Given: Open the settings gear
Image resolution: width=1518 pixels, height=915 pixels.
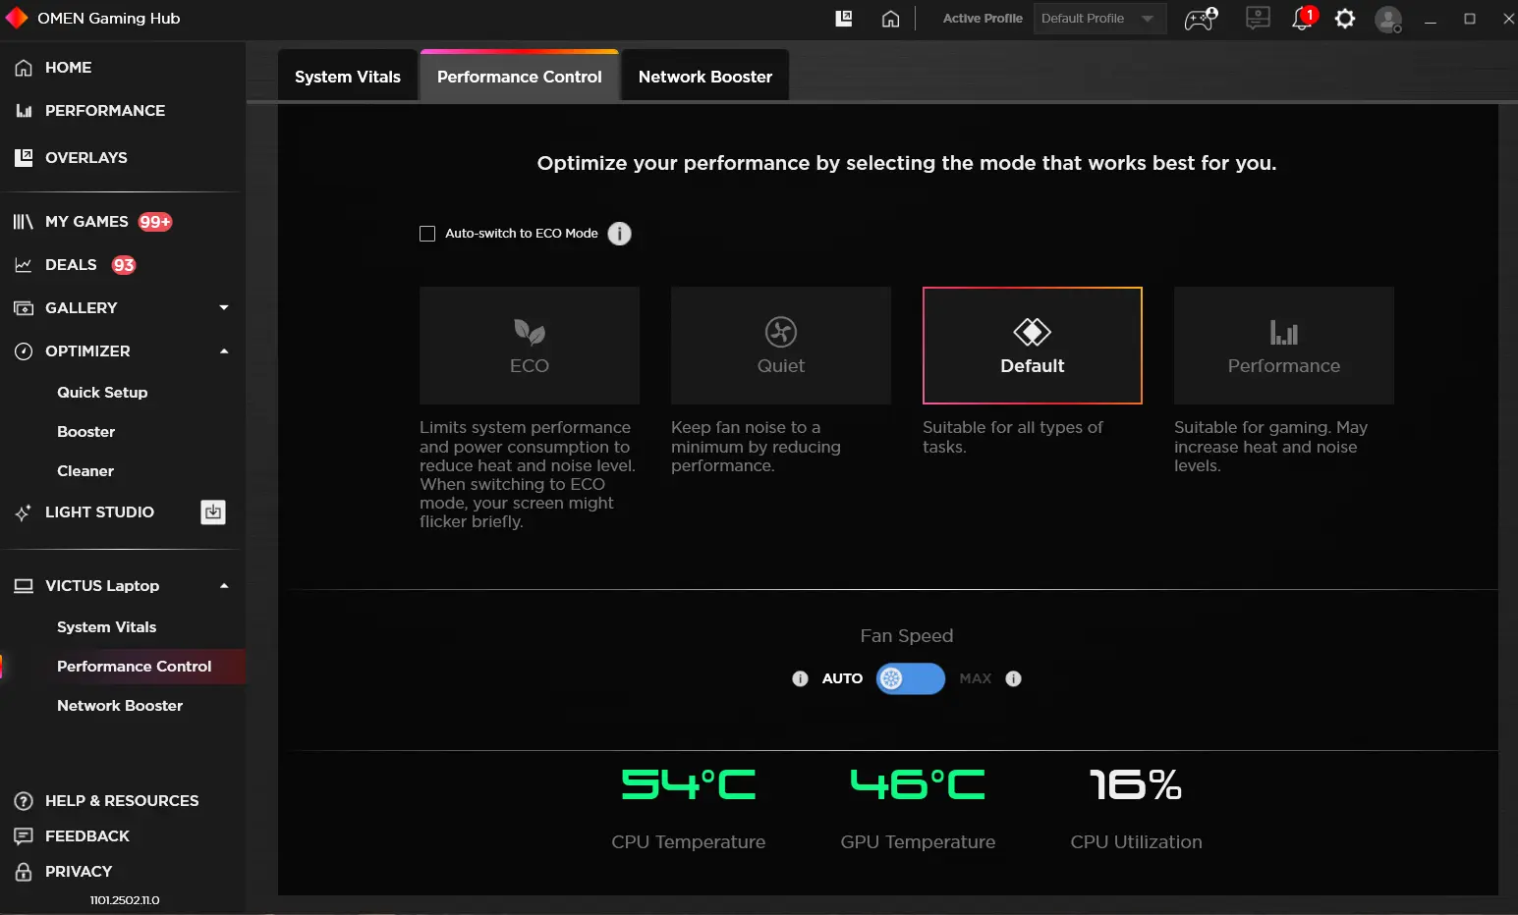Looking at the screenshot, I should [1345, 19].
